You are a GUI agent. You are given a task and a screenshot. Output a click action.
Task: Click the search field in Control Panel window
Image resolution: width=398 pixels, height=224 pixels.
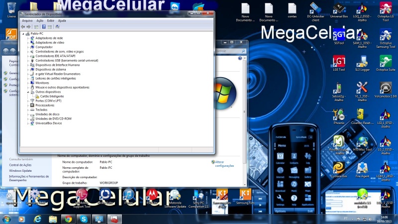pyautogui.click(x=230, y=51)
